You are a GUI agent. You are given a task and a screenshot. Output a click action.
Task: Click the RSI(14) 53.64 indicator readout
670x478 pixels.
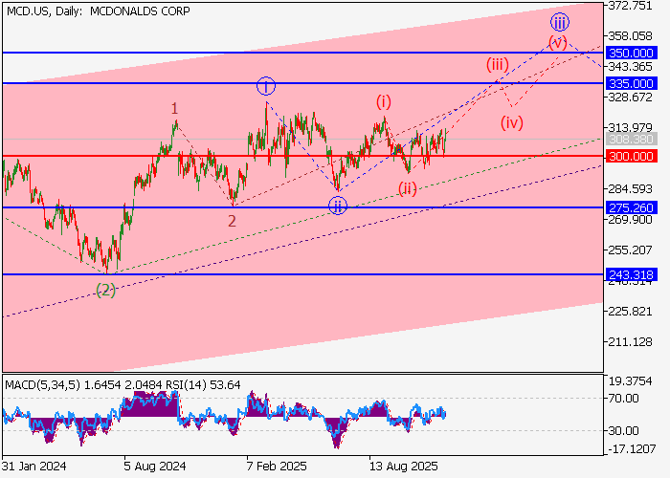point(203,385)
